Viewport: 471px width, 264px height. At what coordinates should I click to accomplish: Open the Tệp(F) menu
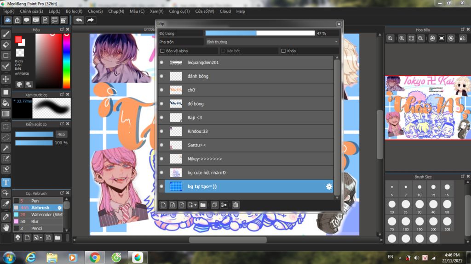coord(9,11)
